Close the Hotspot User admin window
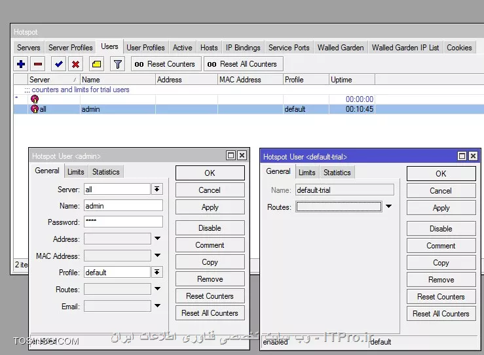This screenshot has height=355, width=484. [242, 156]
